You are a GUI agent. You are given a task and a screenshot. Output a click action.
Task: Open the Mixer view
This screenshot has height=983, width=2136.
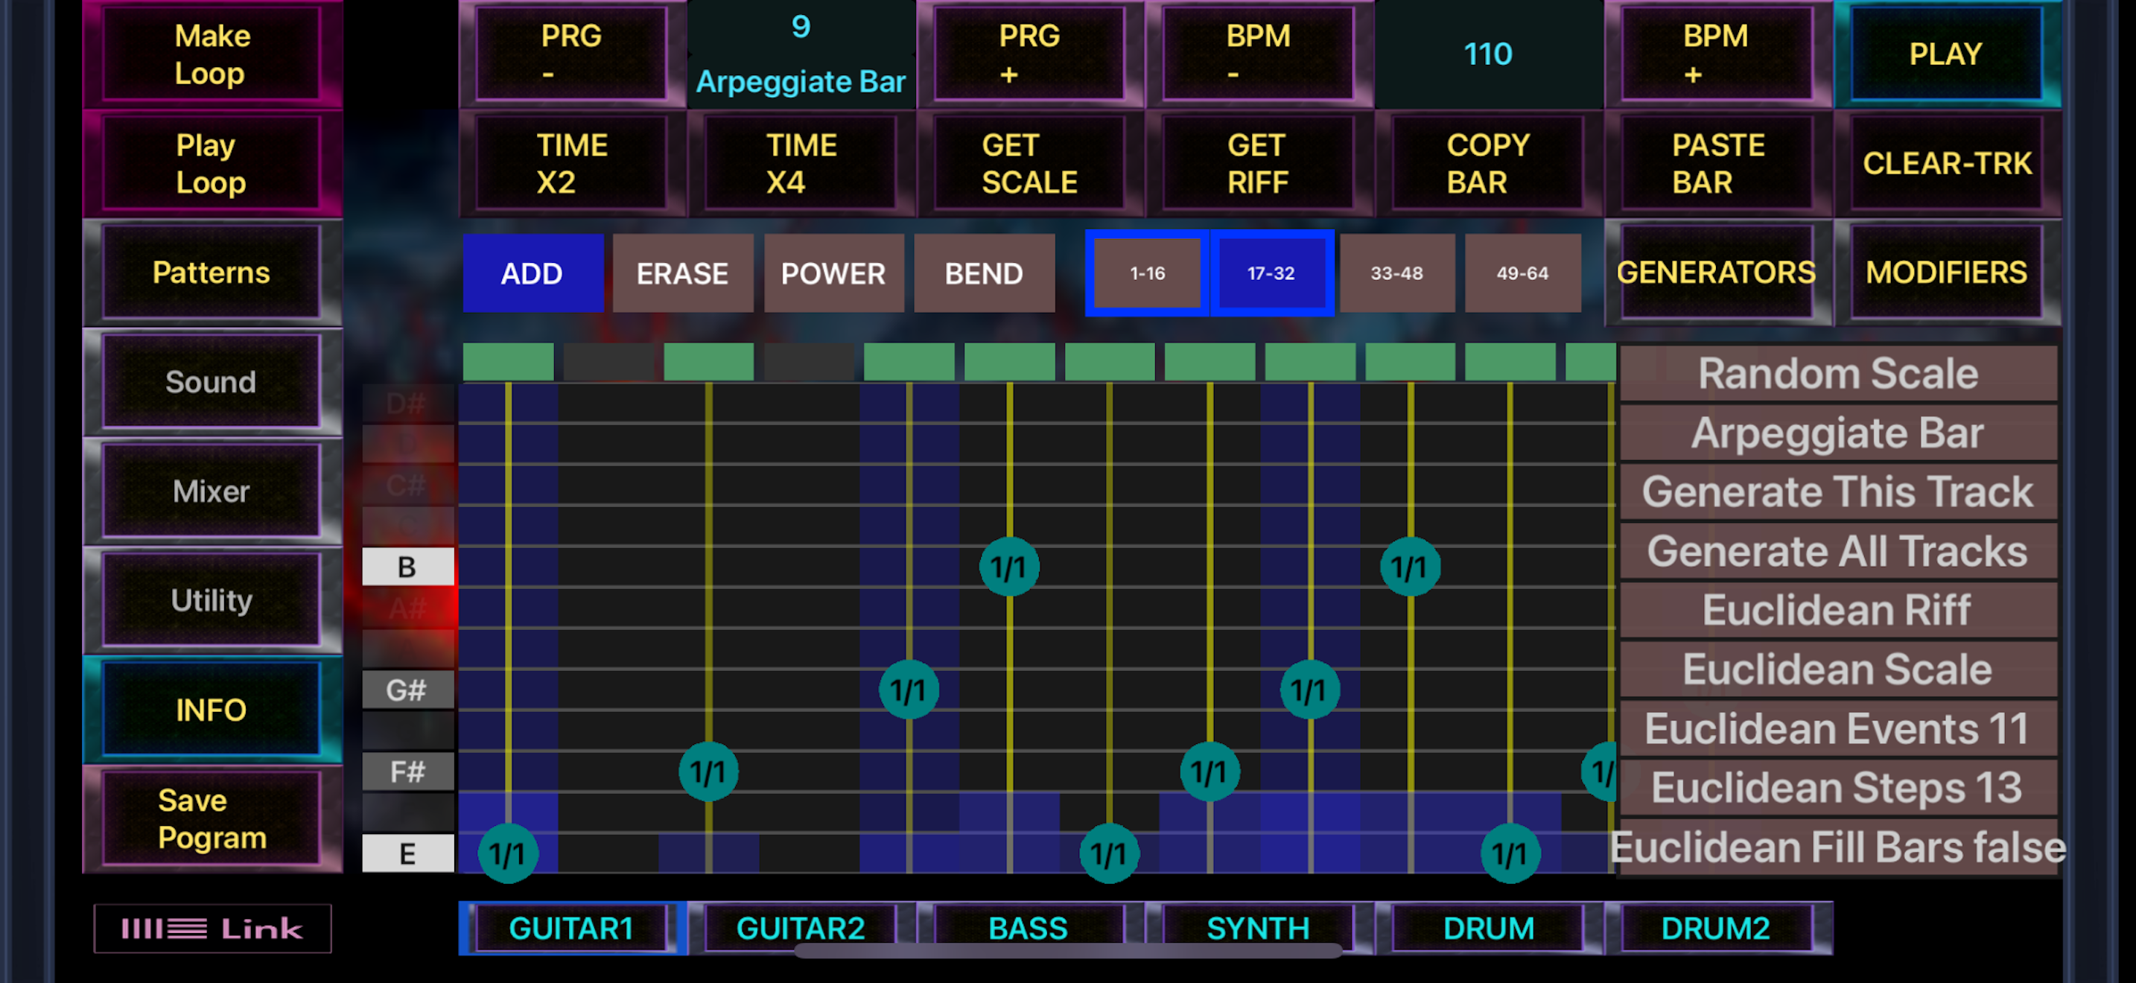(211, 491)
